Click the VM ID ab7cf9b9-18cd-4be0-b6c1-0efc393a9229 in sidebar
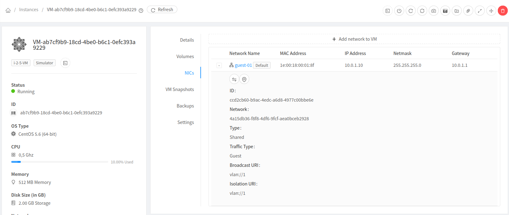509x215 pixels. tap(61, 113)
